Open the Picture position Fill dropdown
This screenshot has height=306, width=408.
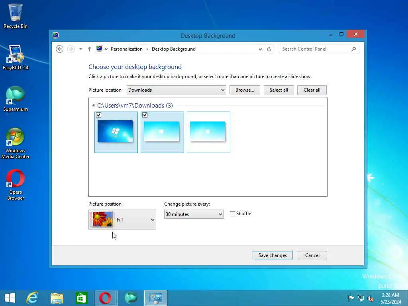[122, 220]
